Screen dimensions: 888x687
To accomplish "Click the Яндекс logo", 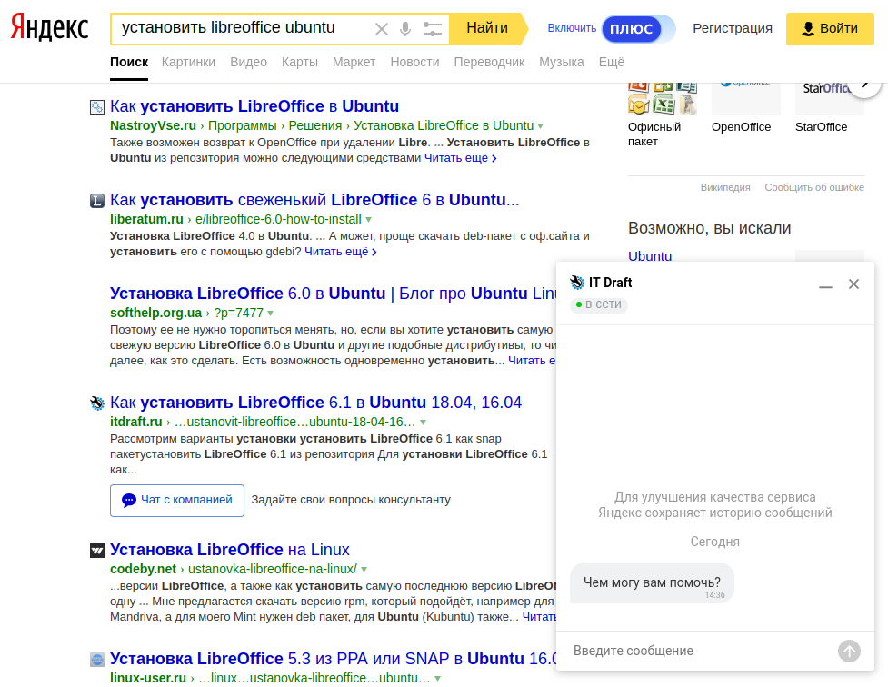I will coord(49,28).
